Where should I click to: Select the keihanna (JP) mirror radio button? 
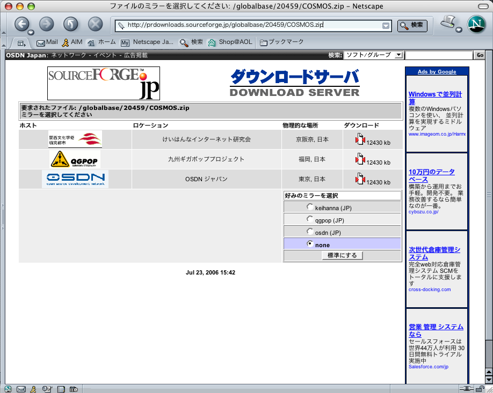click(x=310, y=207)
